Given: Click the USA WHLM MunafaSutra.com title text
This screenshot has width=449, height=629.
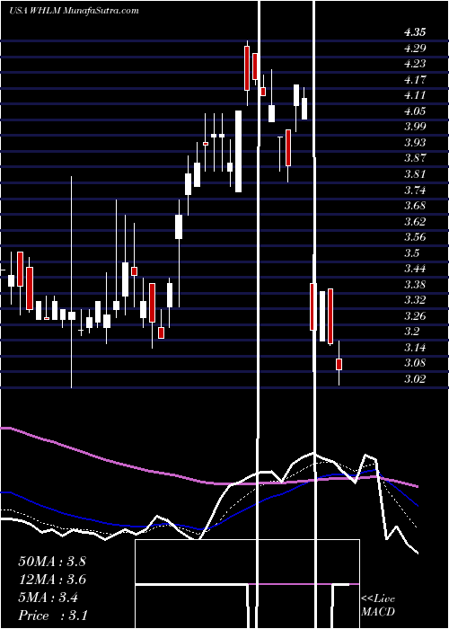Looking at the screenshot, I should click(74, 11).
